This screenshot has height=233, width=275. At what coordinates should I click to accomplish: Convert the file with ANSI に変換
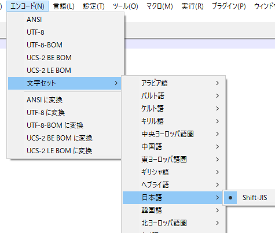(x=65, y=100)
